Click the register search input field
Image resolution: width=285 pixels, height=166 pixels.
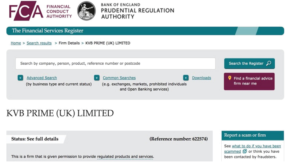coord(116,64)
